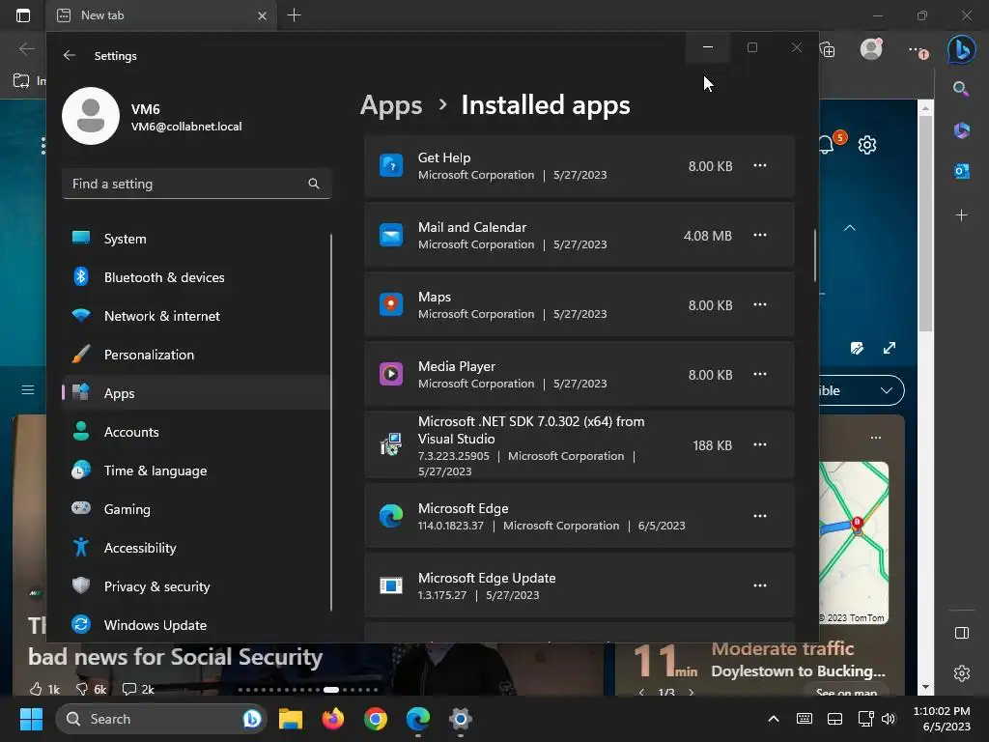Open Edge tab actions menu icon

tap(23, 15)
